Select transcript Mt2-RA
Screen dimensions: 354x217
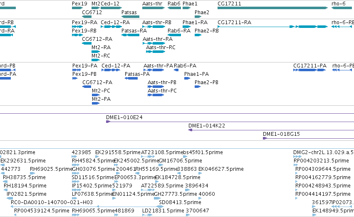[x=96, y=52]
